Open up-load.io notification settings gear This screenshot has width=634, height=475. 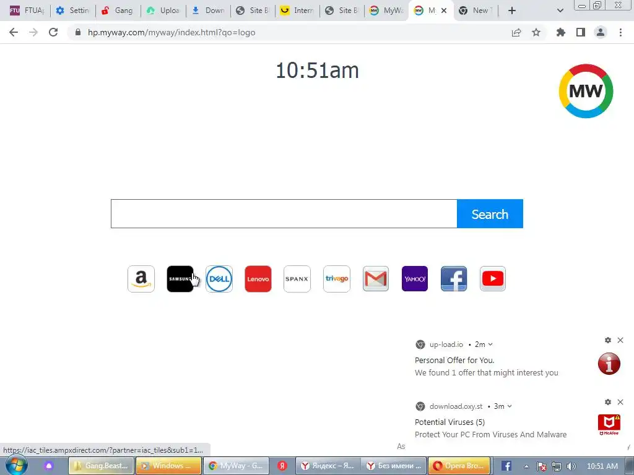pos(608,340)
